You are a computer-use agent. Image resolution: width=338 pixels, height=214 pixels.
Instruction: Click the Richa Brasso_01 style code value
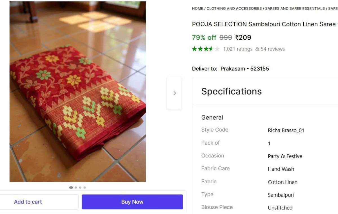(x=286, y=130)
